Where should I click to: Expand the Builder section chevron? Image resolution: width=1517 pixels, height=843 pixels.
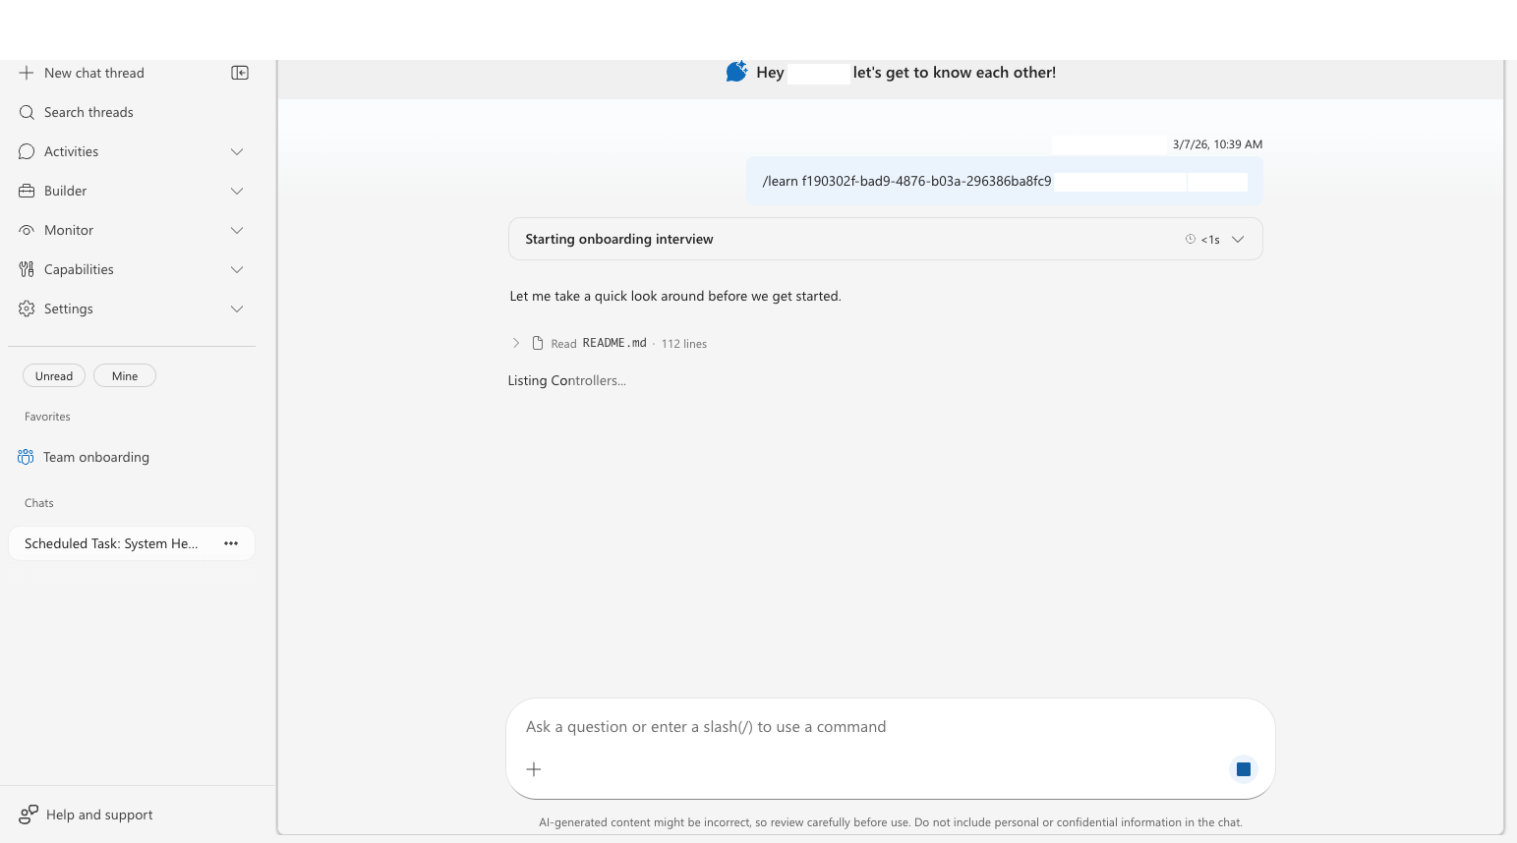point(237,191)
